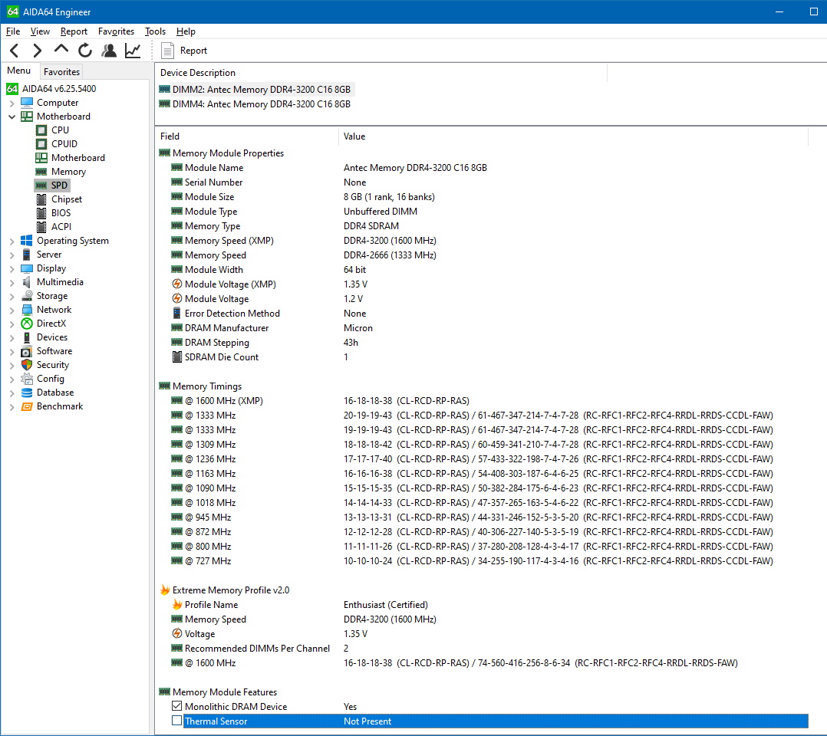Click the DirectX Xbox-style icon

27,324
